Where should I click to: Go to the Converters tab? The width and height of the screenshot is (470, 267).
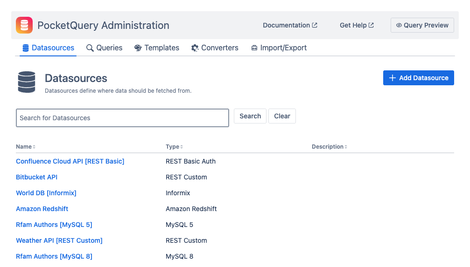(215, 48)
